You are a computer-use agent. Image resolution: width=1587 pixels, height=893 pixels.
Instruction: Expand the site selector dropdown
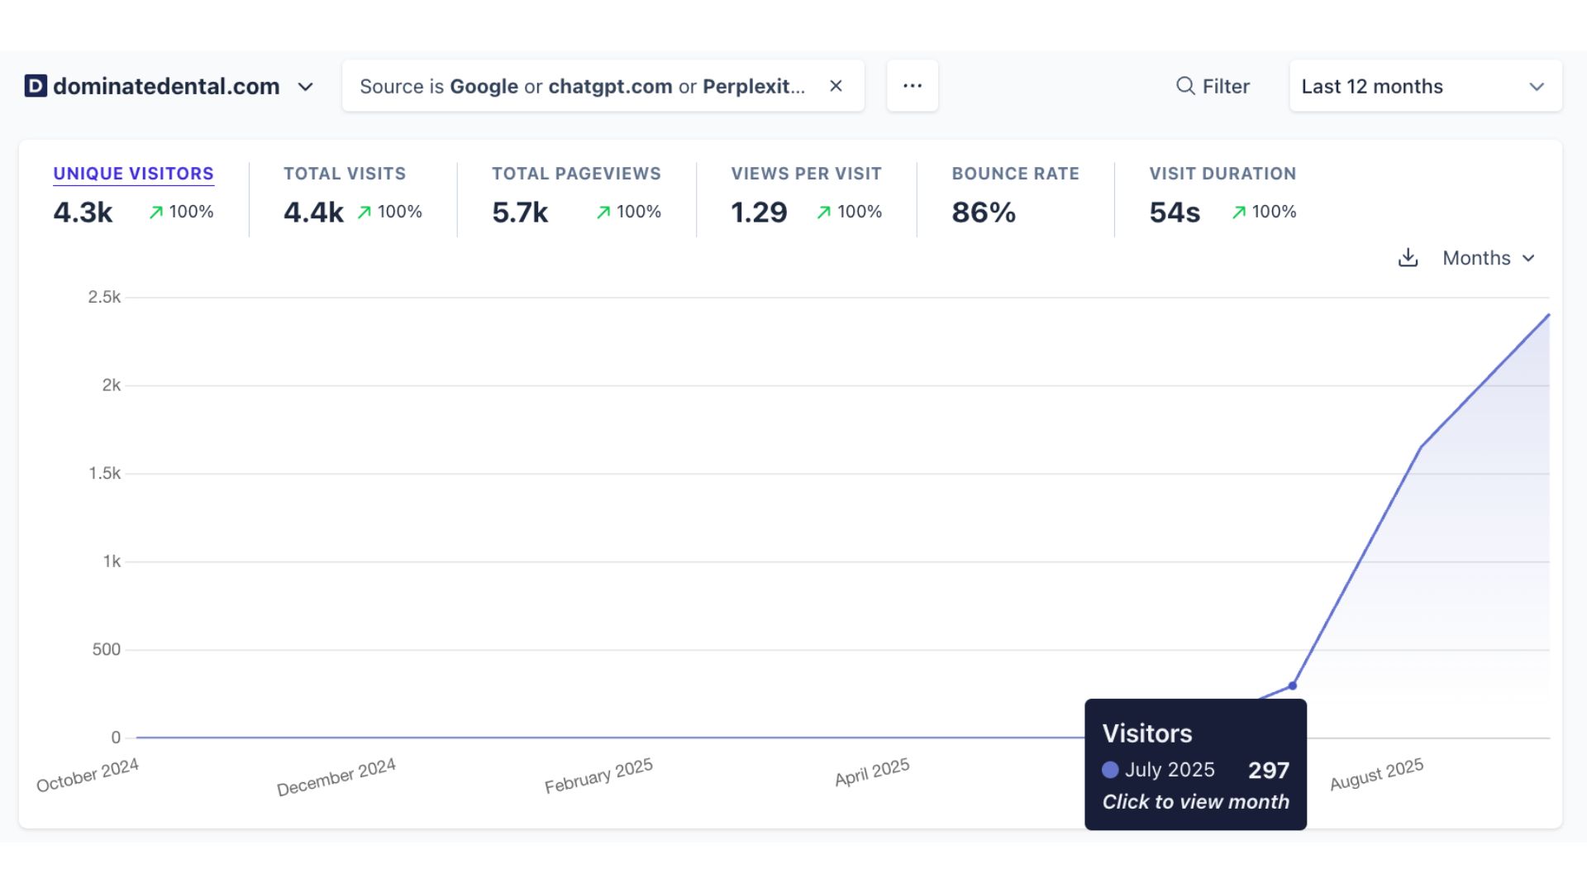pos(305,87)
